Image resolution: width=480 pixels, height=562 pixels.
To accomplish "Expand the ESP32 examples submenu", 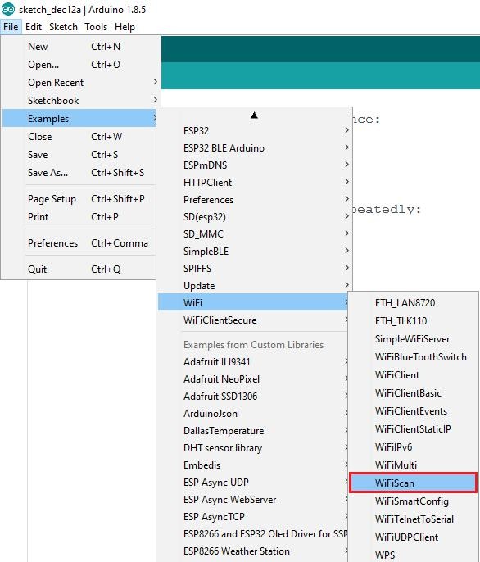I will coord(255,131).
